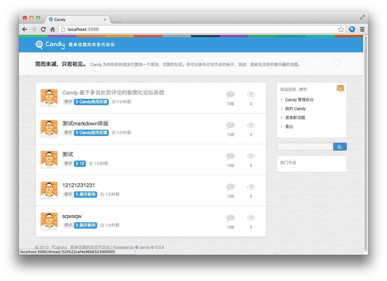Open thread Candy 基于多说社交评论的极简化论坛系统

tap(113, 93)
